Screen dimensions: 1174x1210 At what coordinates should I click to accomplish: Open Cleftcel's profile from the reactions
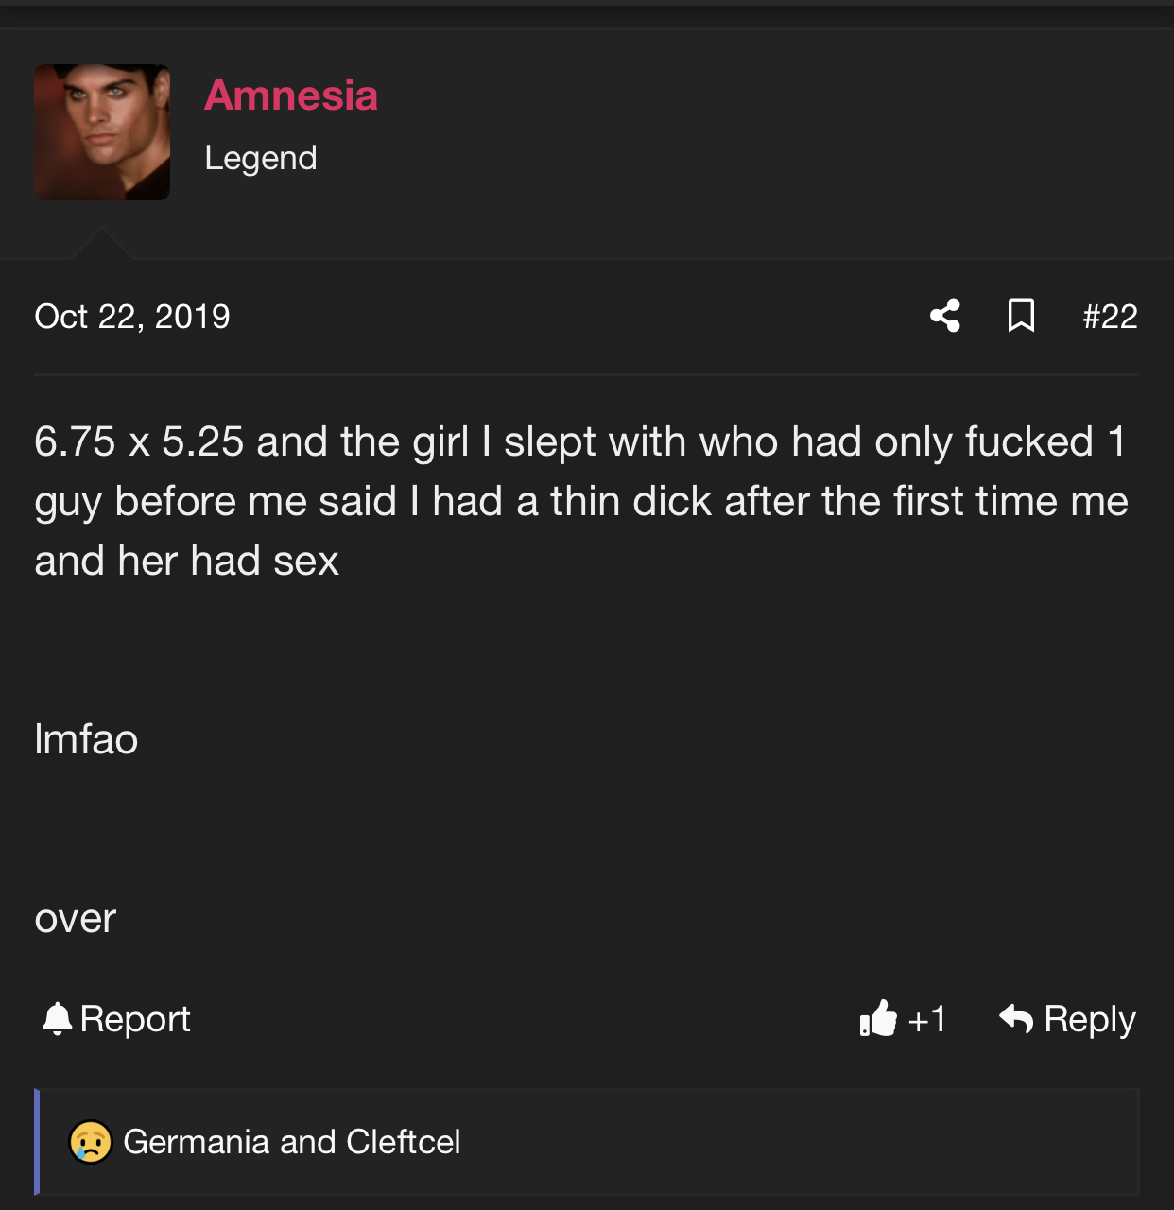click(x=404, y=1142)
